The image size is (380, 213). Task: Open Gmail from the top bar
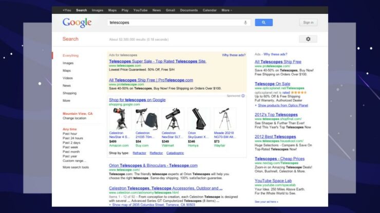tap(170, 10)
